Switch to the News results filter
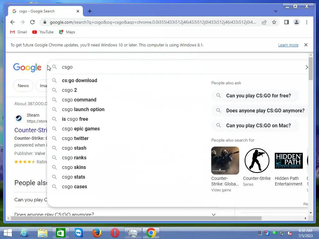Screen dimensions: 319x239 [x=23, y=86]
